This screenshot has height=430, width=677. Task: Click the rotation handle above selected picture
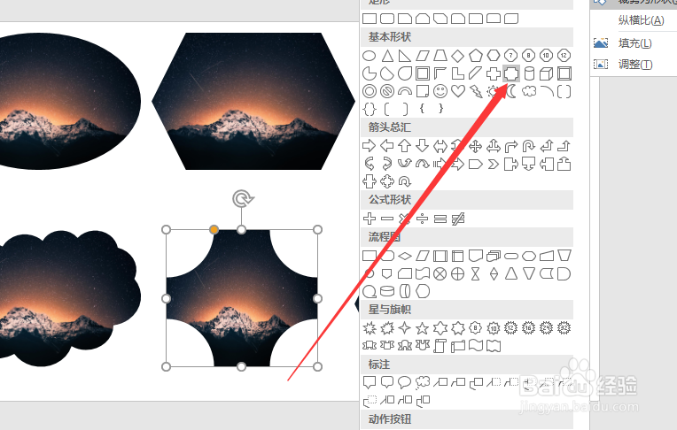tap(243, 199)
